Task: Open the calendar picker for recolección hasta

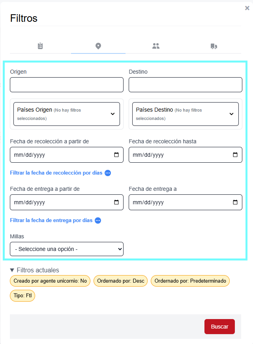Action: pyautogui.click(x=236, y=155)
